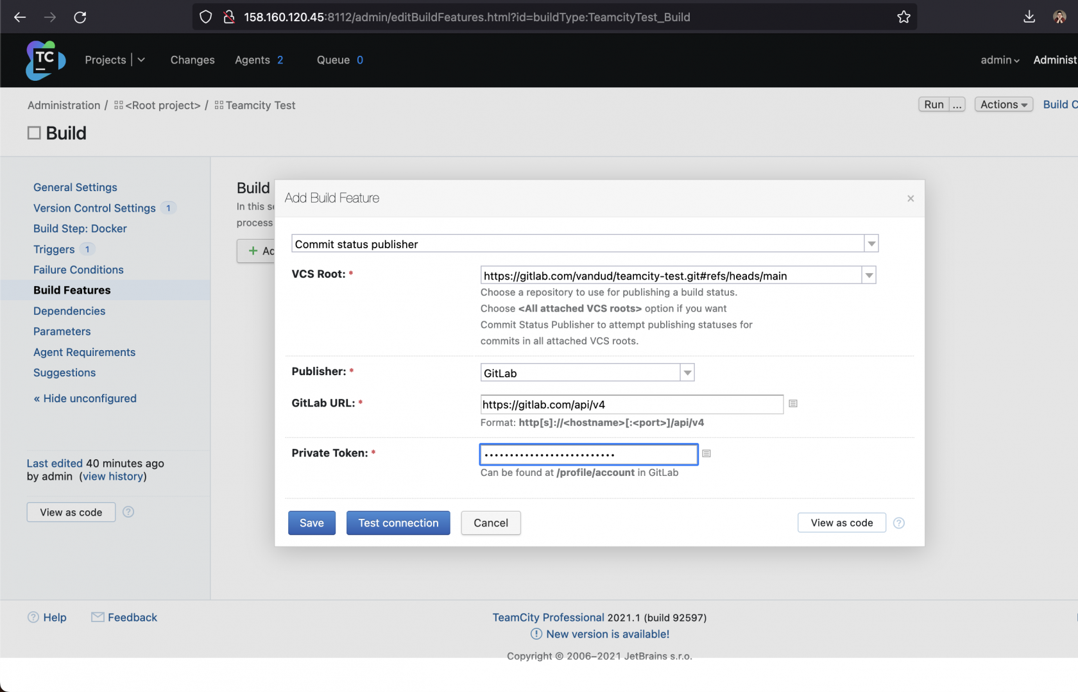This screenshot has width=1078, height=692.
Task: Click the Build configuration square icon
Action: tap(34, 133)
